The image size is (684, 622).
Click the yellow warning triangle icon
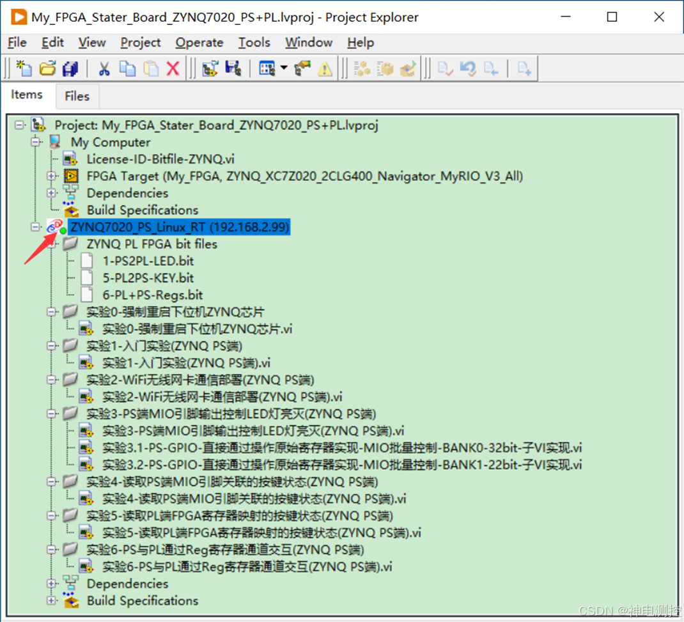coord(325,68)
